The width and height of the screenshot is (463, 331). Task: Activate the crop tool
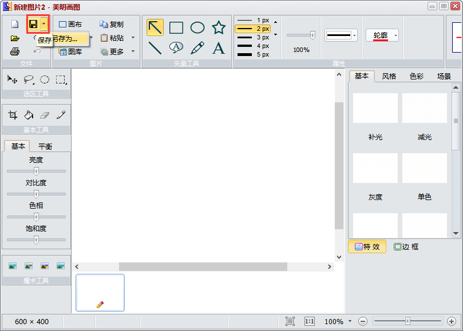(13, 115)
